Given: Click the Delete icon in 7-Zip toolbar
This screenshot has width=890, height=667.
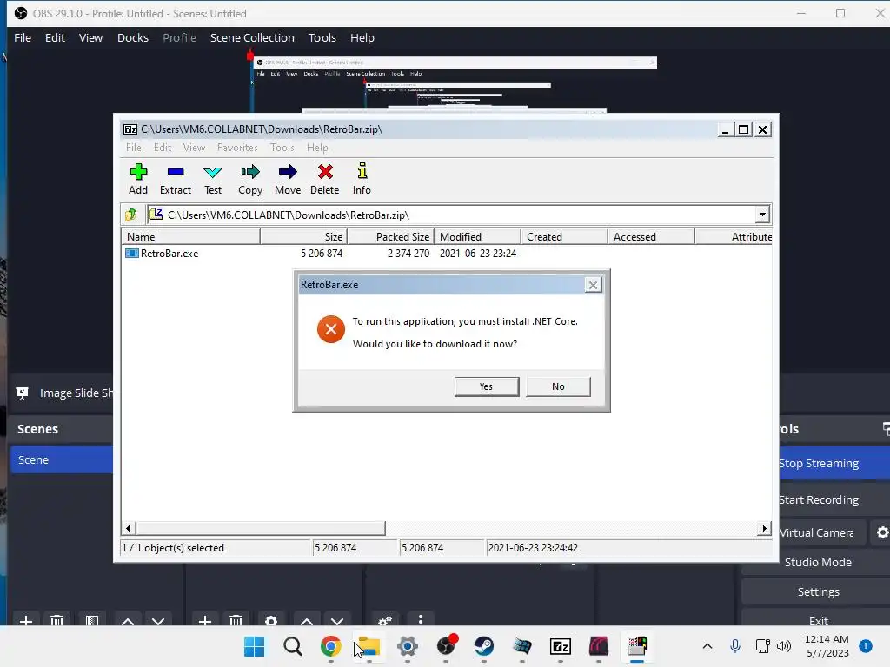Looking at the screenshot, I should [325, 172].
